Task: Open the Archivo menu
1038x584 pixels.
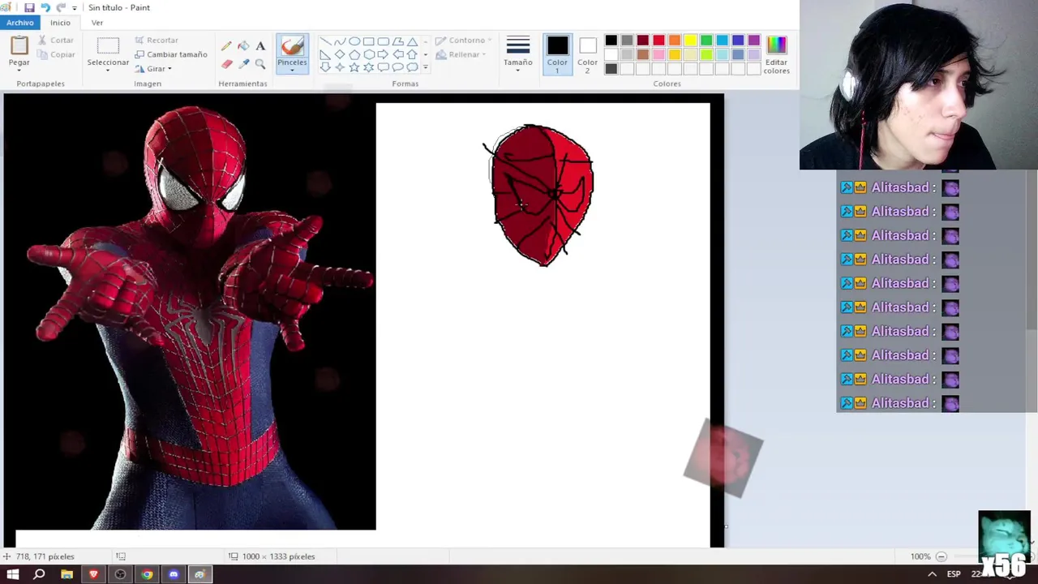Action: [x=20, y=23]
